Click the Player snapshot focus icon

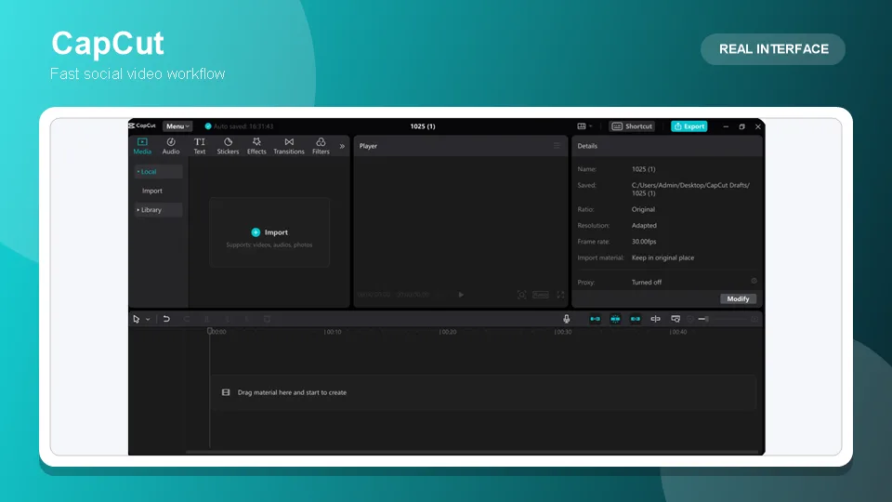click(x=521, y=295)
